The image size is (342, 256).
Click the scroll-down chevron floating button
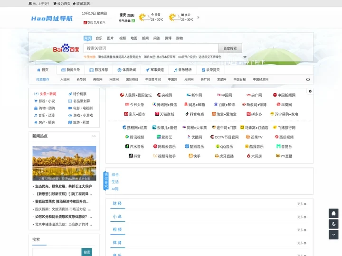(333, 235)
